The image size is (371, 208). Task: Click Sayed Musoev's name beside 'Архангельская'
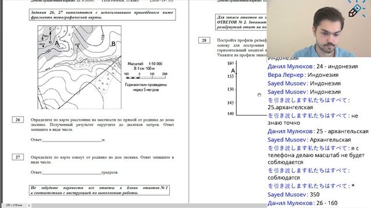(287, 140)
